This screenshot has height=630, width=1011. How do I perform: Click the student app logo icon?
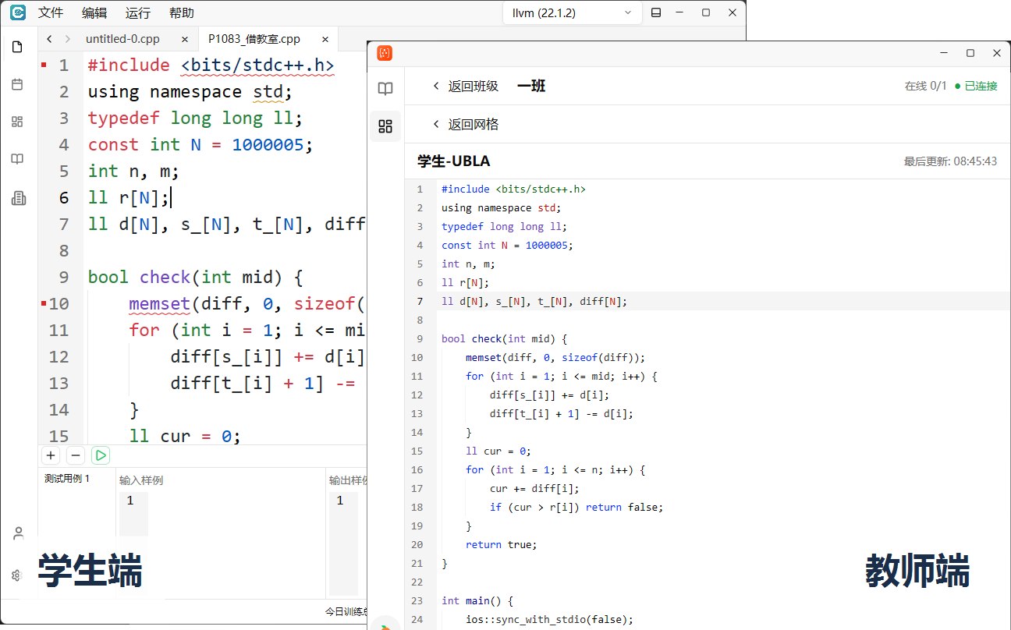tap(18, 12)
